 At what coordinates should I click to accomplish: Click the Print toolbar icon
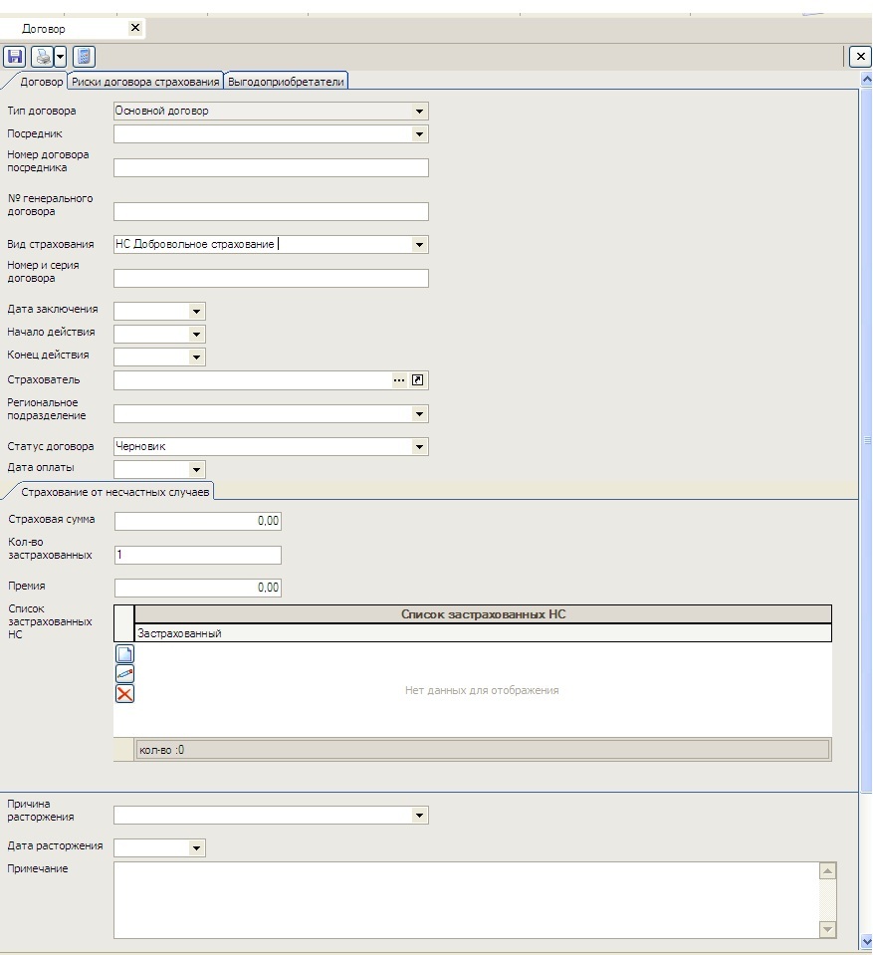[x=43, y=57]
